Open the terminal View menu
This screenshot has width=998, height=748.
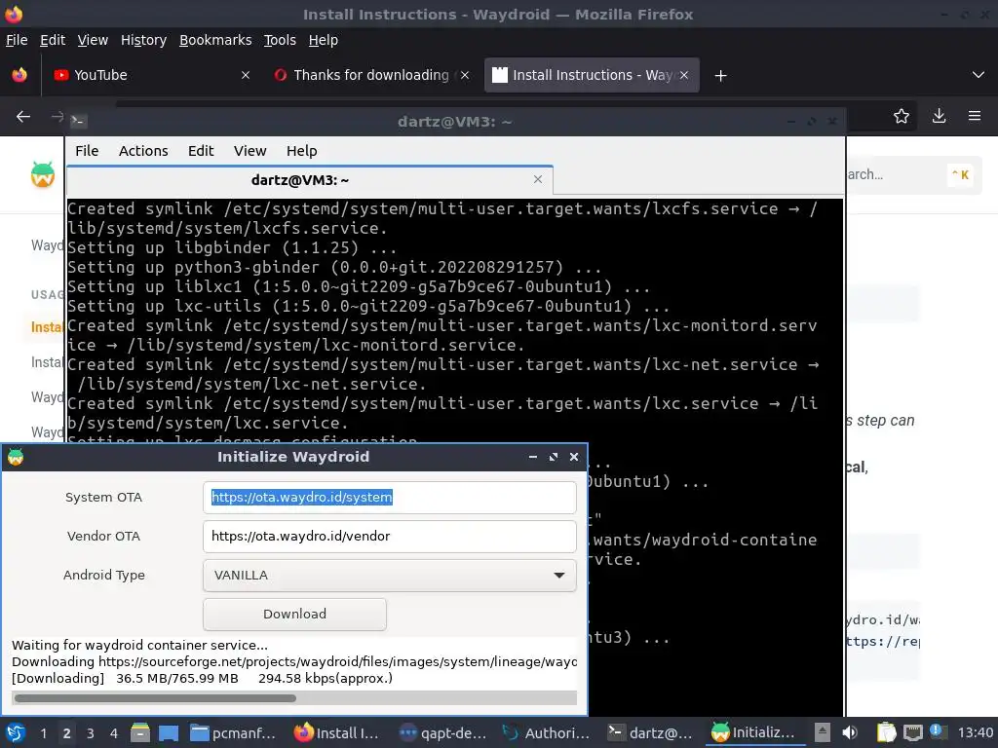pyautogui.click(x=249, y=151)
